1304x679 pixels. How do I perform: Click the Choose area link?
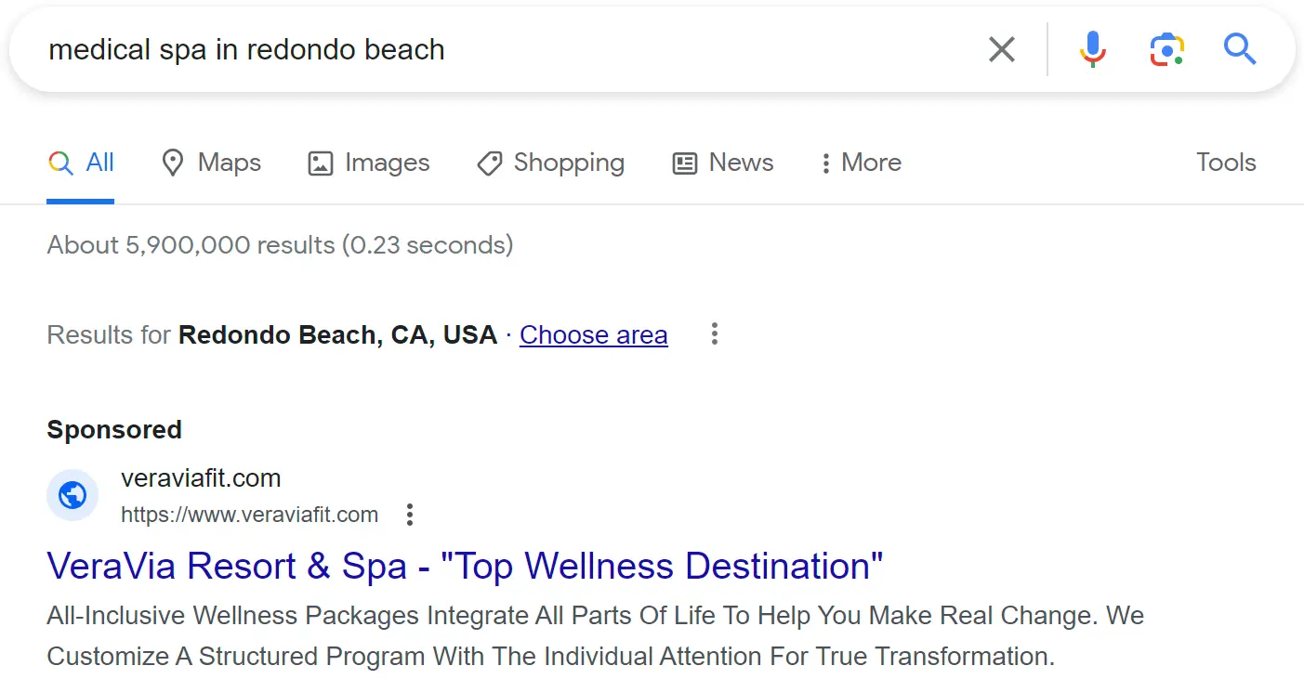[x=593, y=334]
